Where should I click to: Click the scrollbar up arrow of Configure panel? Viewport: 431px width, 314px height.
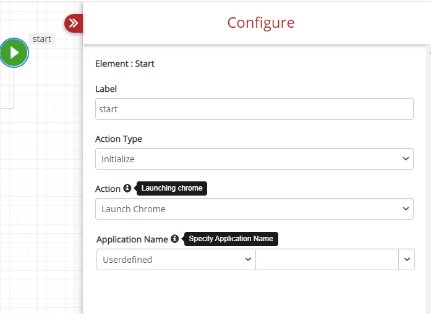[430, 52]
